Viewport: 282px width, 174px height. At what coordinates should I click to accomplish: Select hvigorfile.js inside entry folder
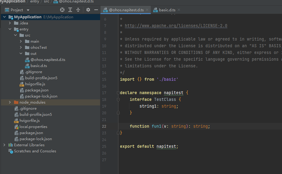35,84
